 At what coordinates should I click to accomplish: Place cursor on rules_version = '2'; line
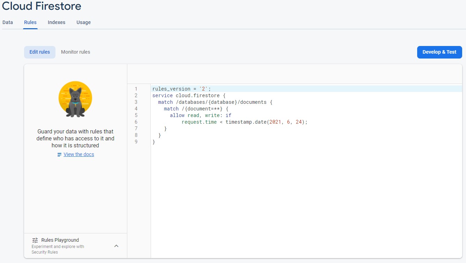[307, 89]
